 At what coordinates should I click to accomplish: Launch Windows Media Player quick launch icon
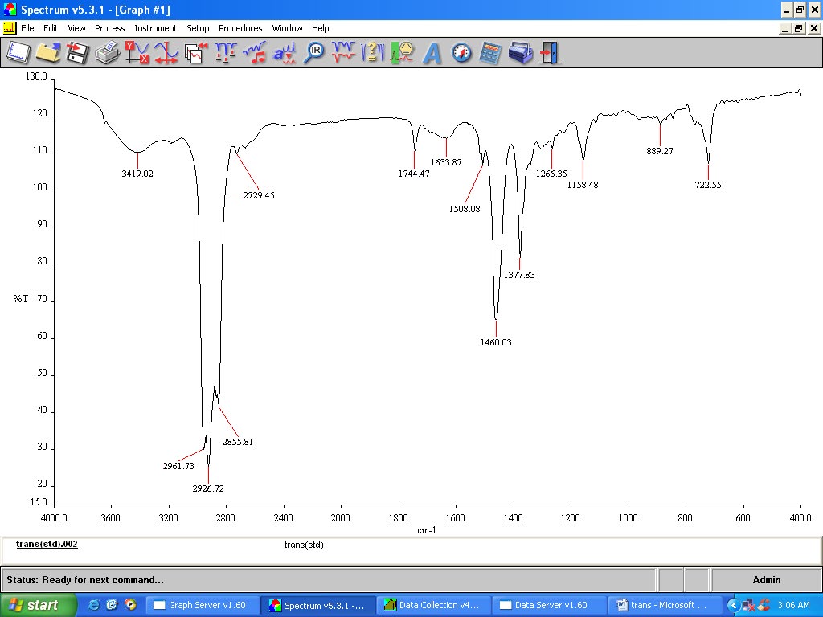click(130, 605)
